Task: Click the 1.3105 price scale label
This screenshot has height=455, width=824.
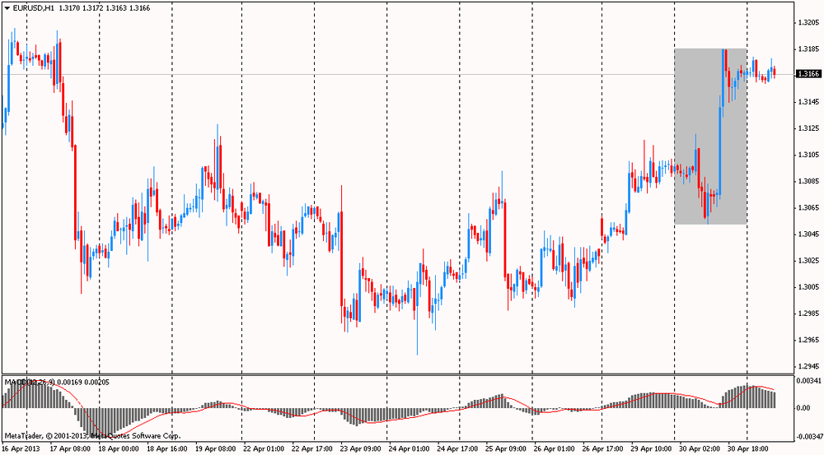Action: pyautogui.click(x=808, y=155)
